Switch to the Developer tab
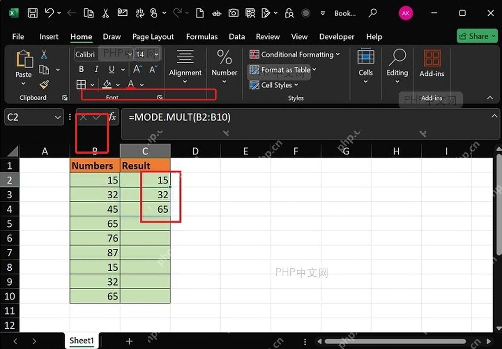Screen dimensions: 502x349 tap(337, 37)
